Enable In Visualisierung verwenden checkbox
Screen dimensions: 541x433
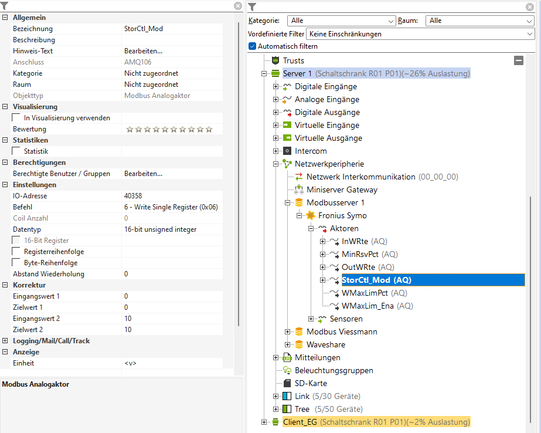pyautogui.click(x=16, y=118)
